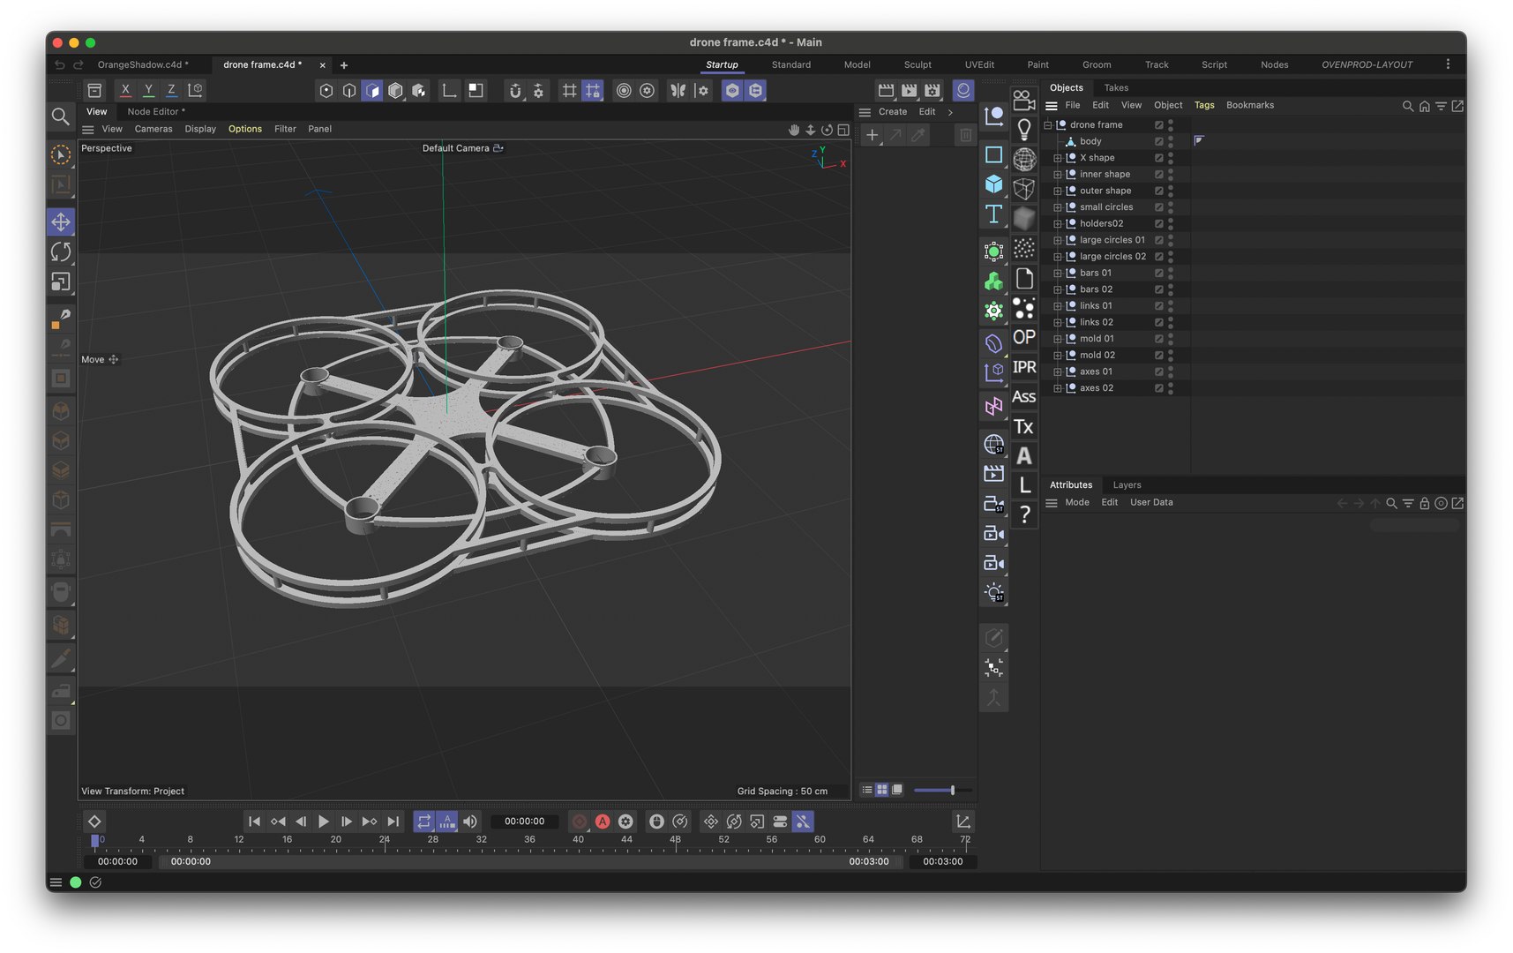The image size is (1513, 953).
Task: Expand the inner shape object tree
Action: (1057, 175)
